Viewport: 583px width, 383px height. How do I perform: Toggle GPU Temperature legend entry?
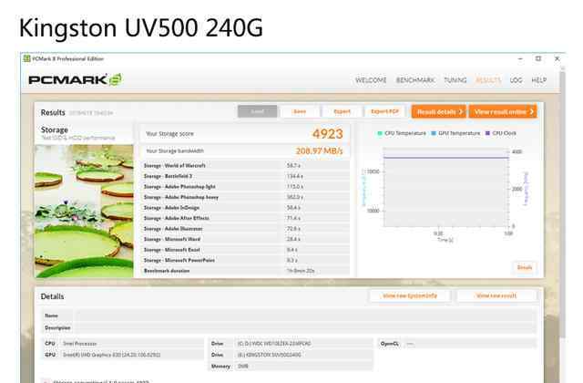click(455, 133)
